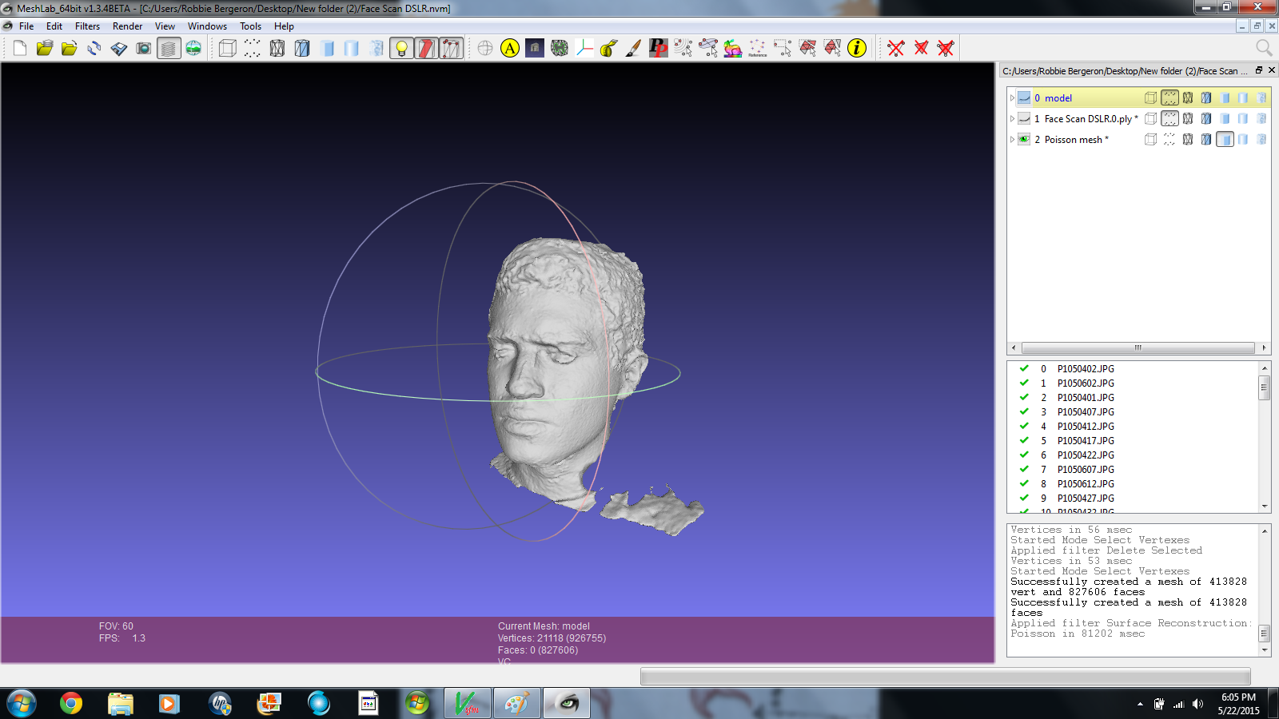Screen dimensions: 1279x719
Task: Click the PP Pick Points tool icon
Action: (659, 49)
